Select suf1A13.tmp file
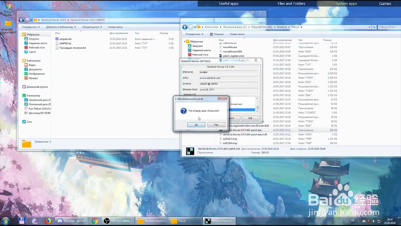Image resolution: width=401 pixels, height=226 pixels. click(230, 139)
